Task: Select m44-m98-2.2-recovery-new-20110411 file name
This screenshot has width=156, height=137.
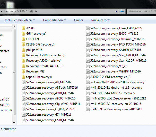Action: [x=116, y=109]
